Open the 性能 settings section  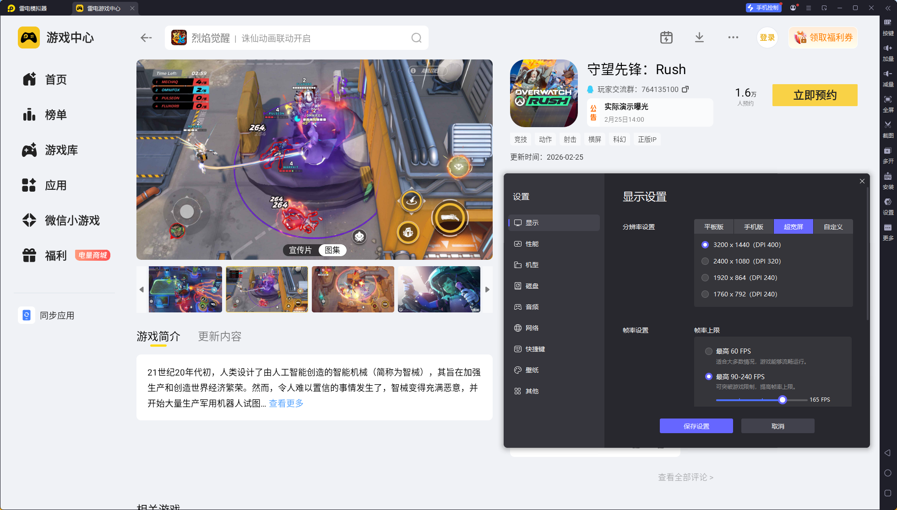click(532, 244)
